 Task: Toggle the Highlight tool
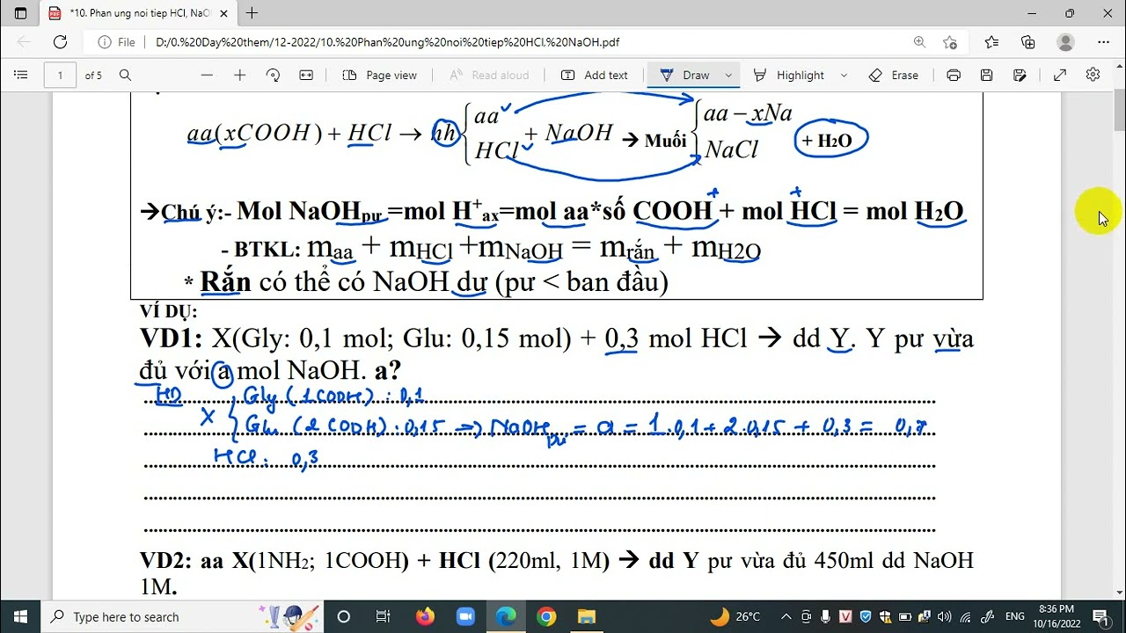click(x=789, y=76)
